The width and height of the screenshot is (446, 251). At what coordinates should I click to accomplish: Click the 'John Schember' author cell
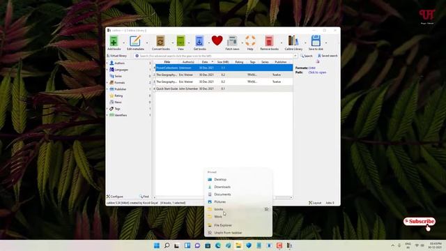[x=188, y=89]
